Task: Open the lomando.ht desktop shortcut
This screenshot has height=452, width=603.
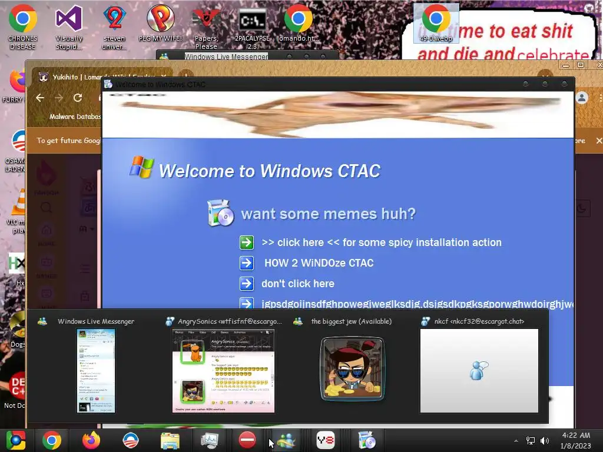Action: pos(298,23)
